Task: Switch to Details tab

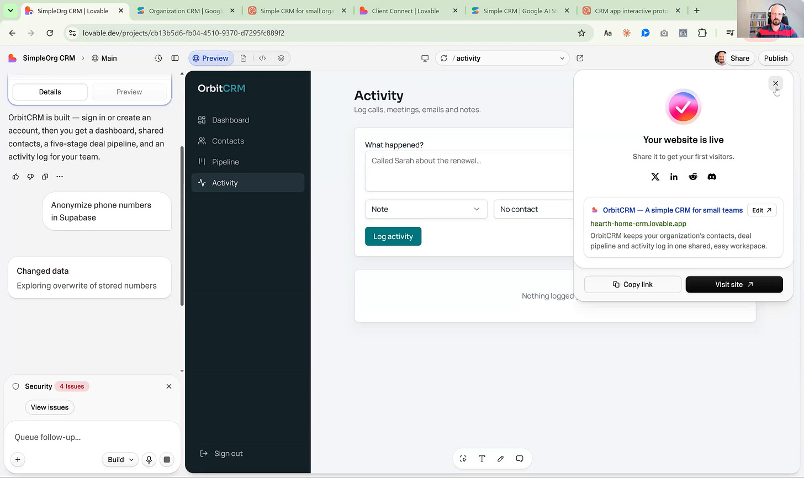Action: tap(50, 92)
